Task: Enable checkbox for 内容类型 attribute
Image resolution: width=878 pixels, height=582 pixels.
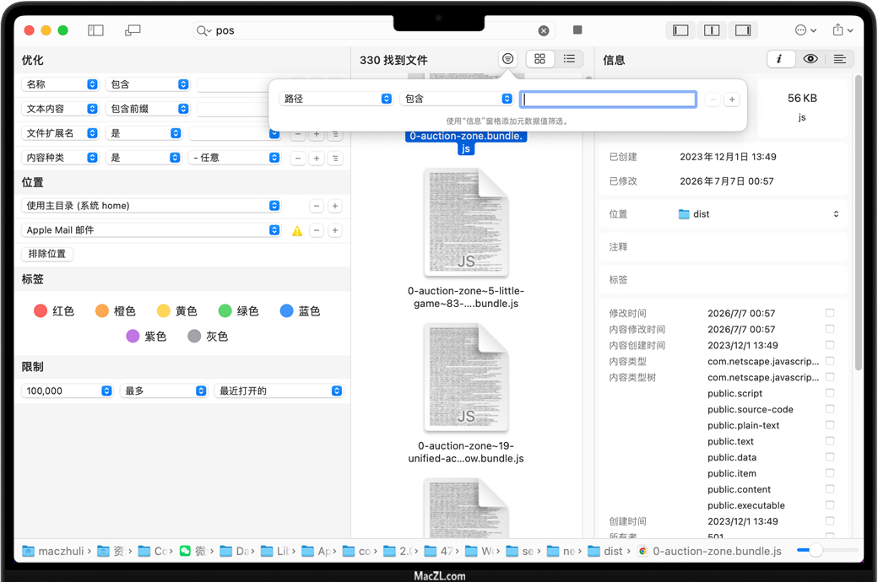Action: [x=830, y=361]
